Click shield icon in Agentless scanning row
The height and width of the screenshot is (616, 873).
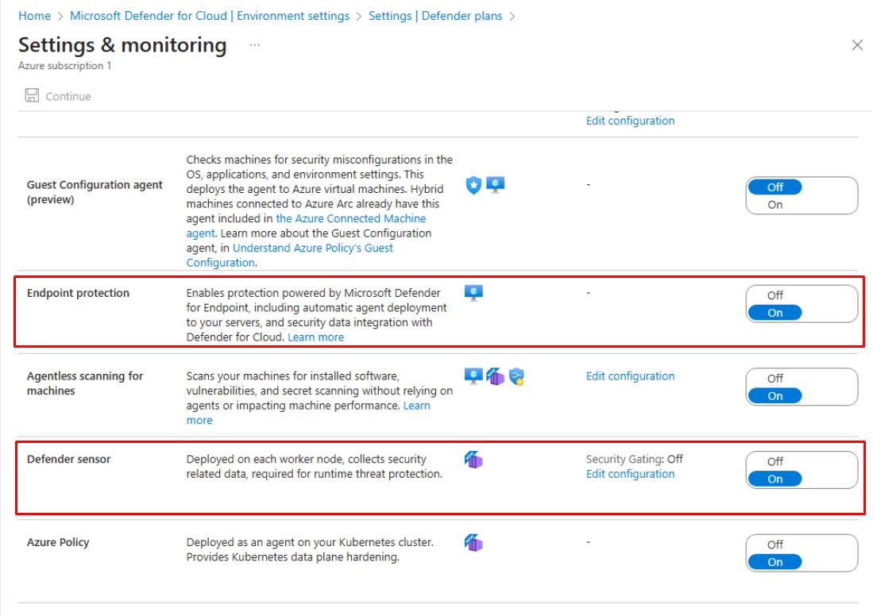tap(516, 376)
